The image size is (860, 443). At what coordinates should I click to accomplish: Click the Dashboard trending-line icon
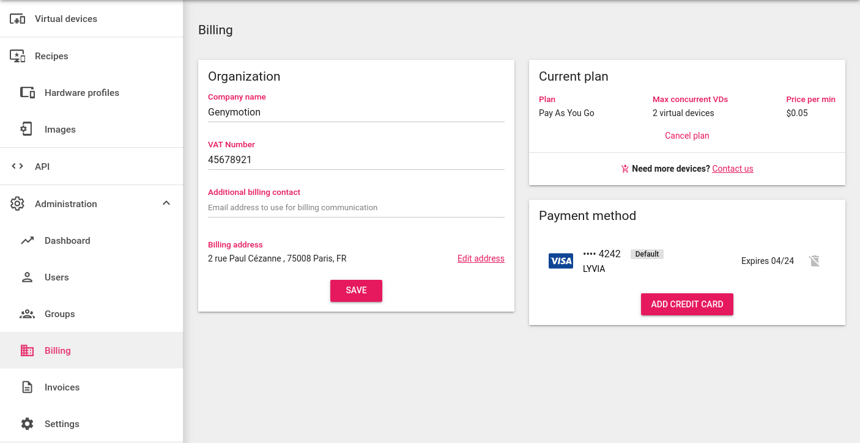[x=27, y=241]
